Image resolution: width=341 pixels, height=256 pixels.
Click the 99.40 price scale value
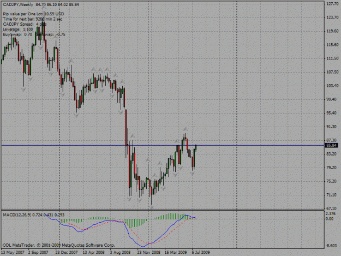click(332, 99)
